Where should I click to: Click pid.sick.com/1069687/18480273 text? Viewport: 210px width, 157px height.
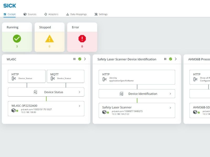[x=127, y=111]
